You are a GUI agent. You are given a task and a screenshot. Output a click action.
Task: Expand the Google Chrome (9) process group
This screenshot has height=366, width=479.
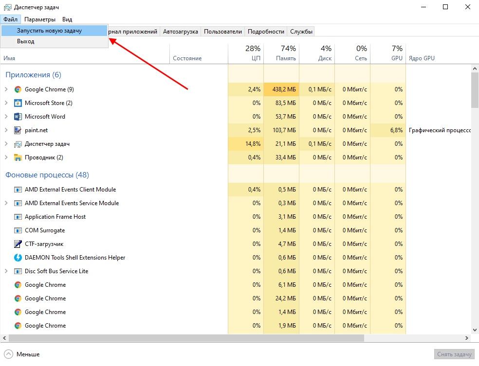click(x=6, y=89)
